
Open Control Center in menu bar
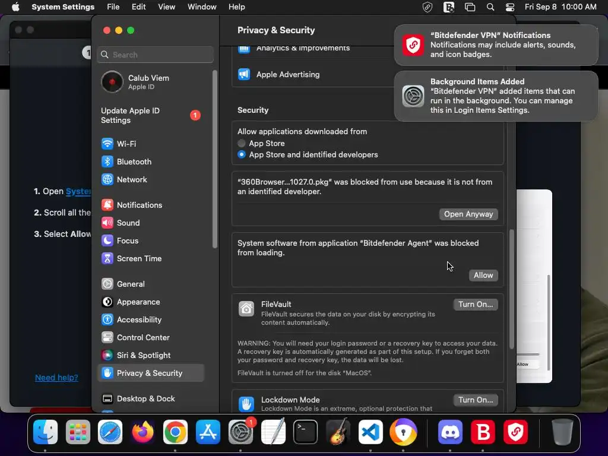510,7
